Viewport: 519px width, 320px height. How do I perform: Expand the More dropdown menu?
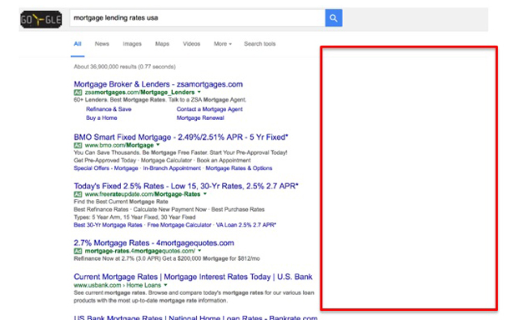coord(223,43)
